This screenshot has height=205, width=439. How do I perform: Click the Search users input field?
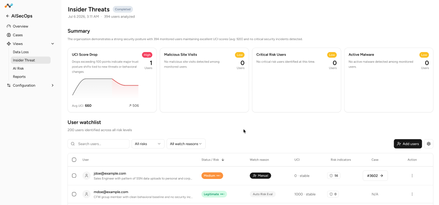pos(98,144)
